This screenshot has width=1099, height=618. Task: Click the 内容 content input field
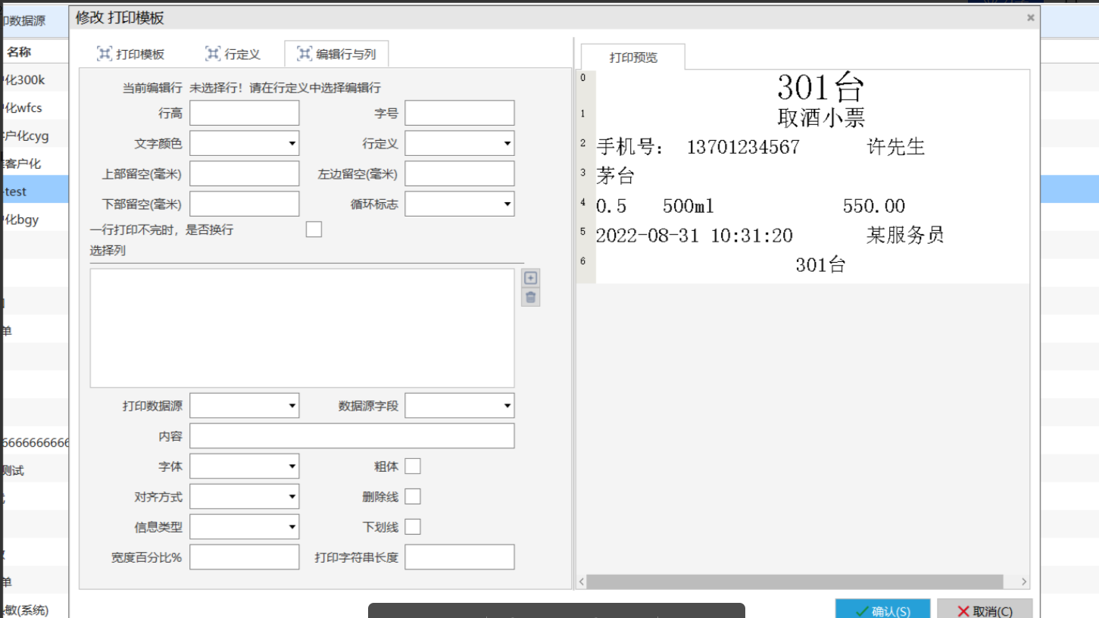click(351, 436)
